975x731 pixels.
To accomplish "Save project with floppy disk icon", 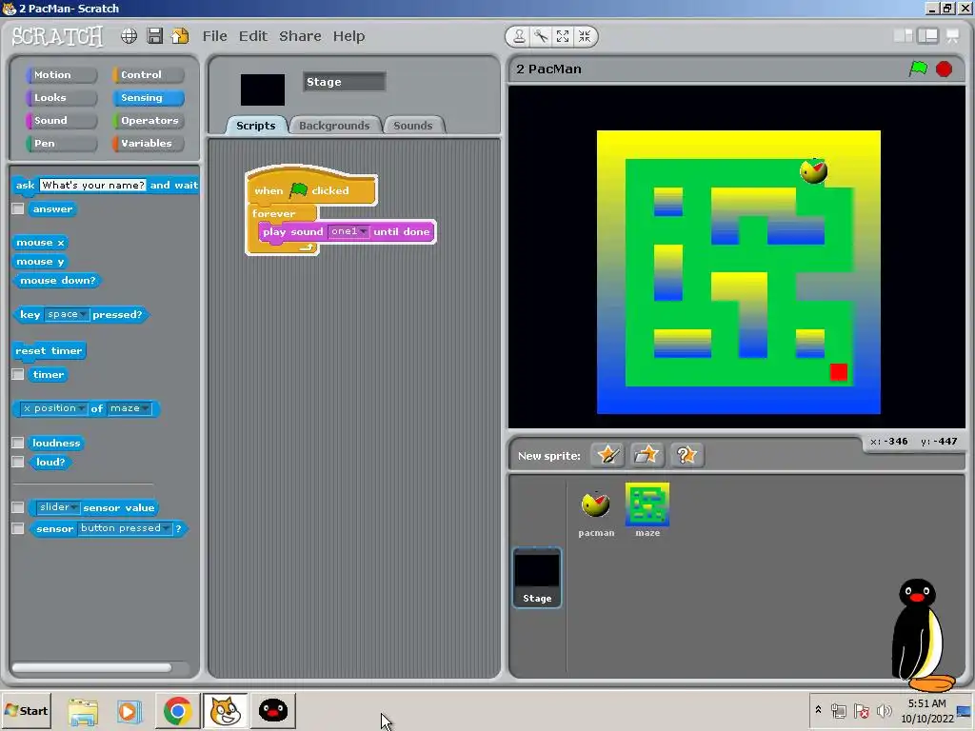I will point(155,36).
